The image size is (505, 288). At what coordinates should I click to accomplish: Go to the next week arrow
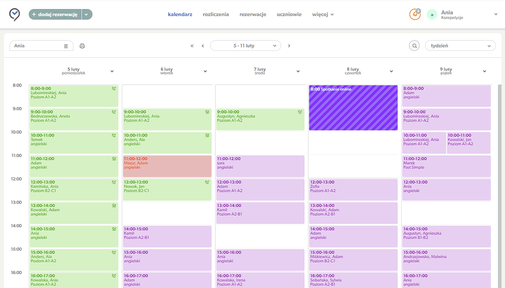[289, 46]
